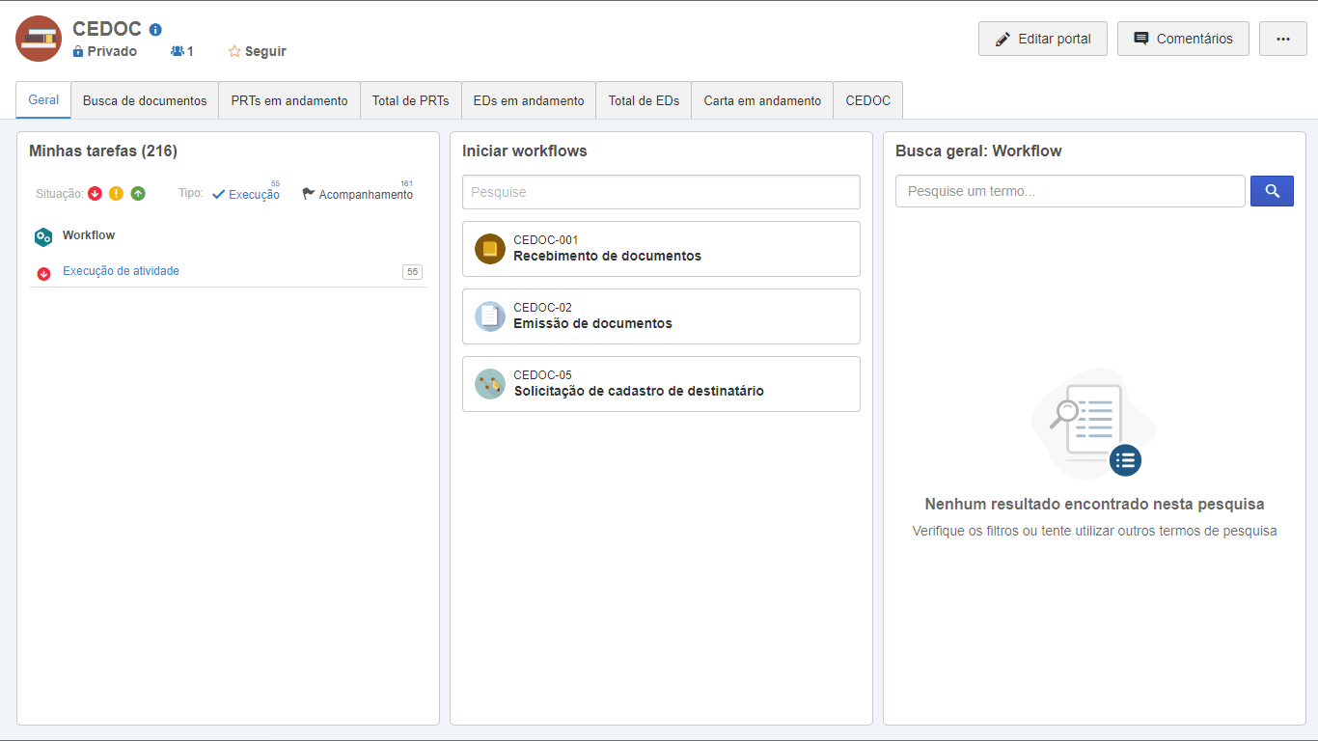
Task: Click the 55 count badge for Execução de atividade
Action: [412, 272]
